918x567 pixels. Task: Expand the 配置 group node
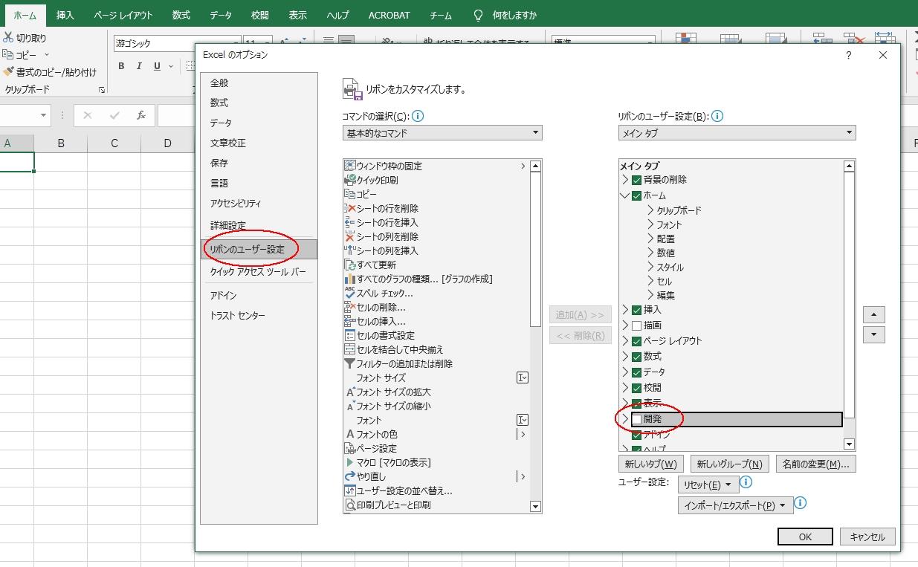(x=650, y=239)
